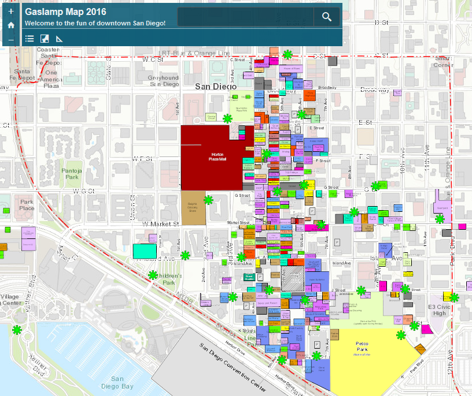Select green star marker left of Kettner Blvd
The width and height of the screenshot is (472, 396).
tap(17, 330)
